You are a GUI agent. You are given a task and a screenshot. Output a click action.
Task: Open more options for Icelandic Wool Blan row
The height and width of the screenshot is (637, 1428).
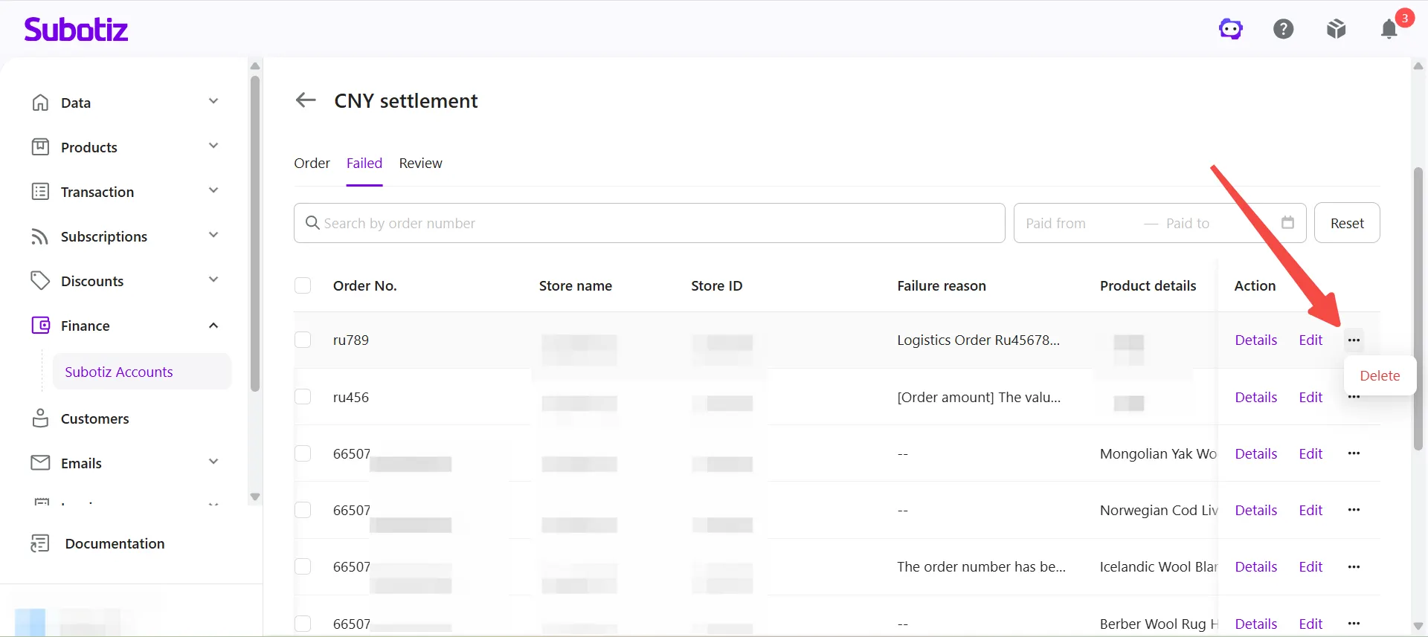1354,566
